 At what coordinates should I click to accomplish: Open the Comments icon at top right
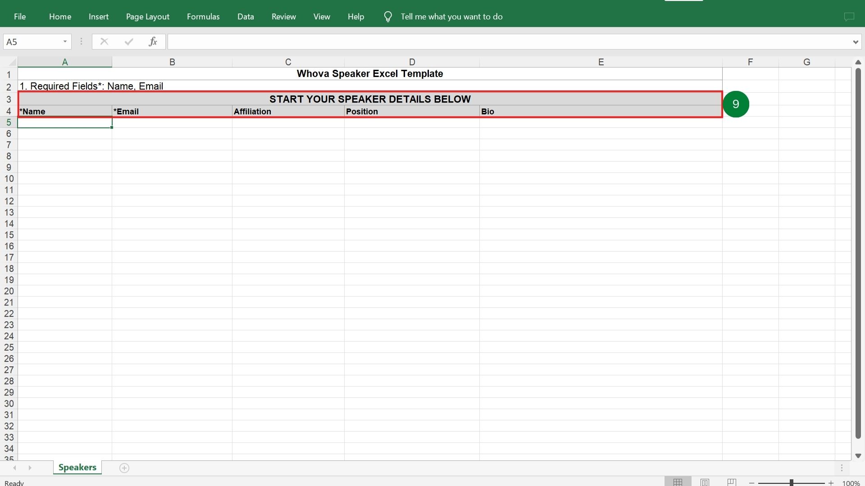point(849,17)
